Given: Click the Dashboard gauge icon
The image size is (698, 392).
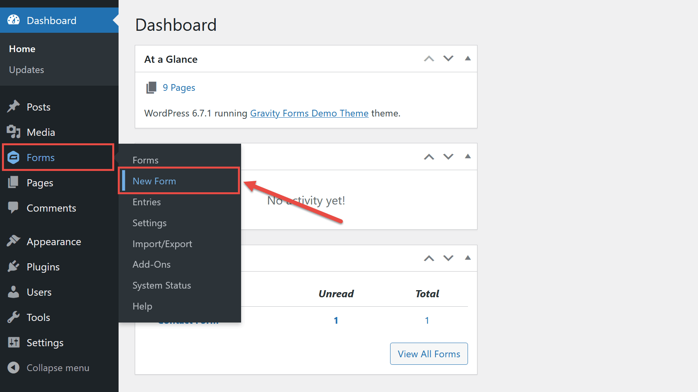Looking at the screenshot, I should click(x=13, y=20).
